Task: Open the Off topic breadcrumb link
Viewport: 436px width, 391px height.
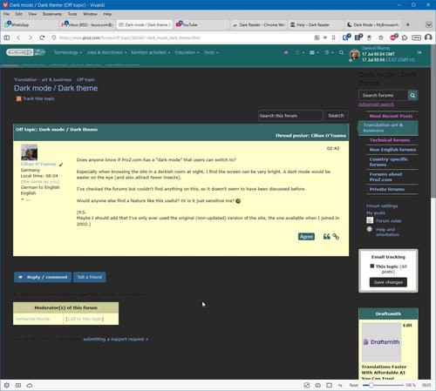Action: pyautogui.click(x=85, y=79)
